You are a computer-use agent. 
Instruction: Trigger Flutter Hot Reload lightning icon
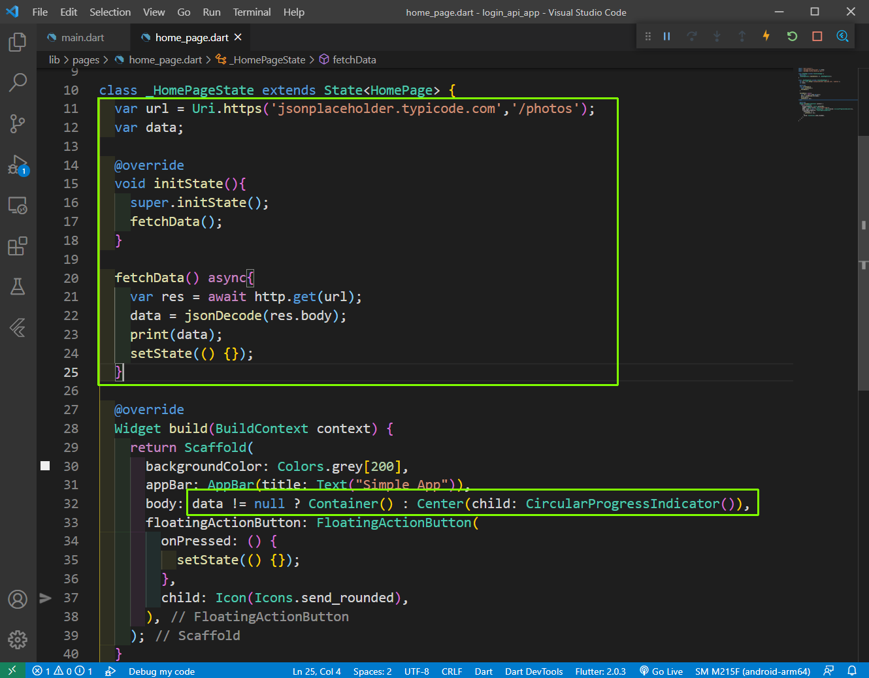click(766, 36)
